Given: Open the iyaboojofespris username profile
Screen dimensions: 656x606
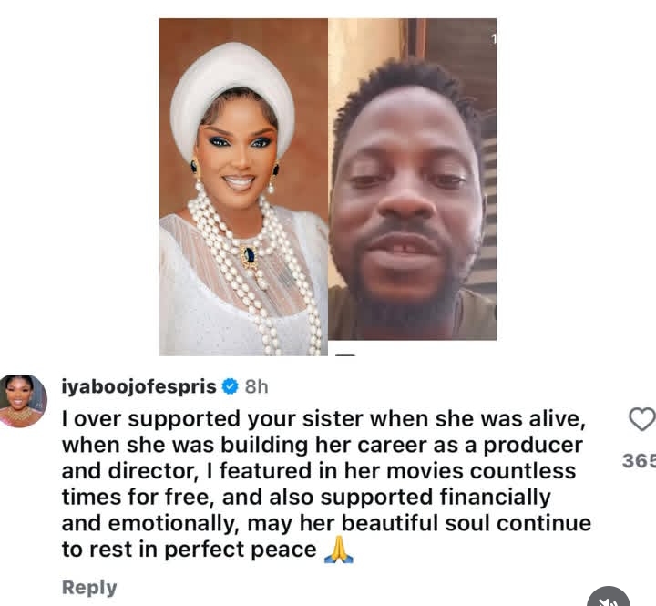Looking at the screenshot, I should click(138, 386).
